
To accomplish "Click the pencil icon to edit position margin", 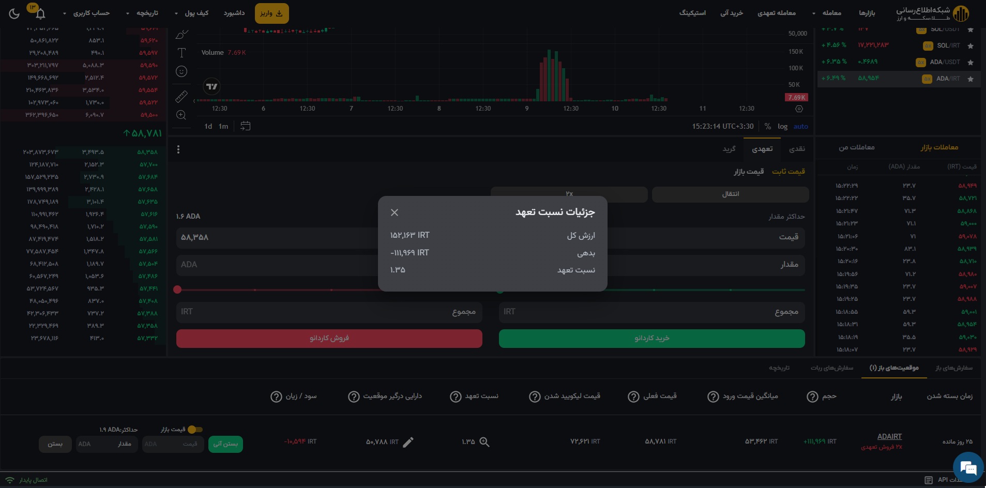I will (408, 442).
